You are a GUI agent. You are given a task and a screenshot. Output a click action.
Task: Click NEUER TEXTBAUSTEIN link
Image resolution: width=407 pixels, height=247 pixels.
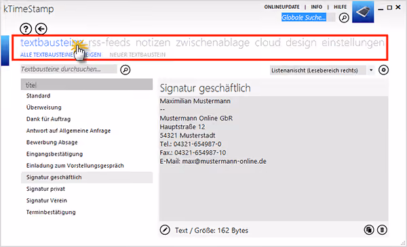click(137, 55)
